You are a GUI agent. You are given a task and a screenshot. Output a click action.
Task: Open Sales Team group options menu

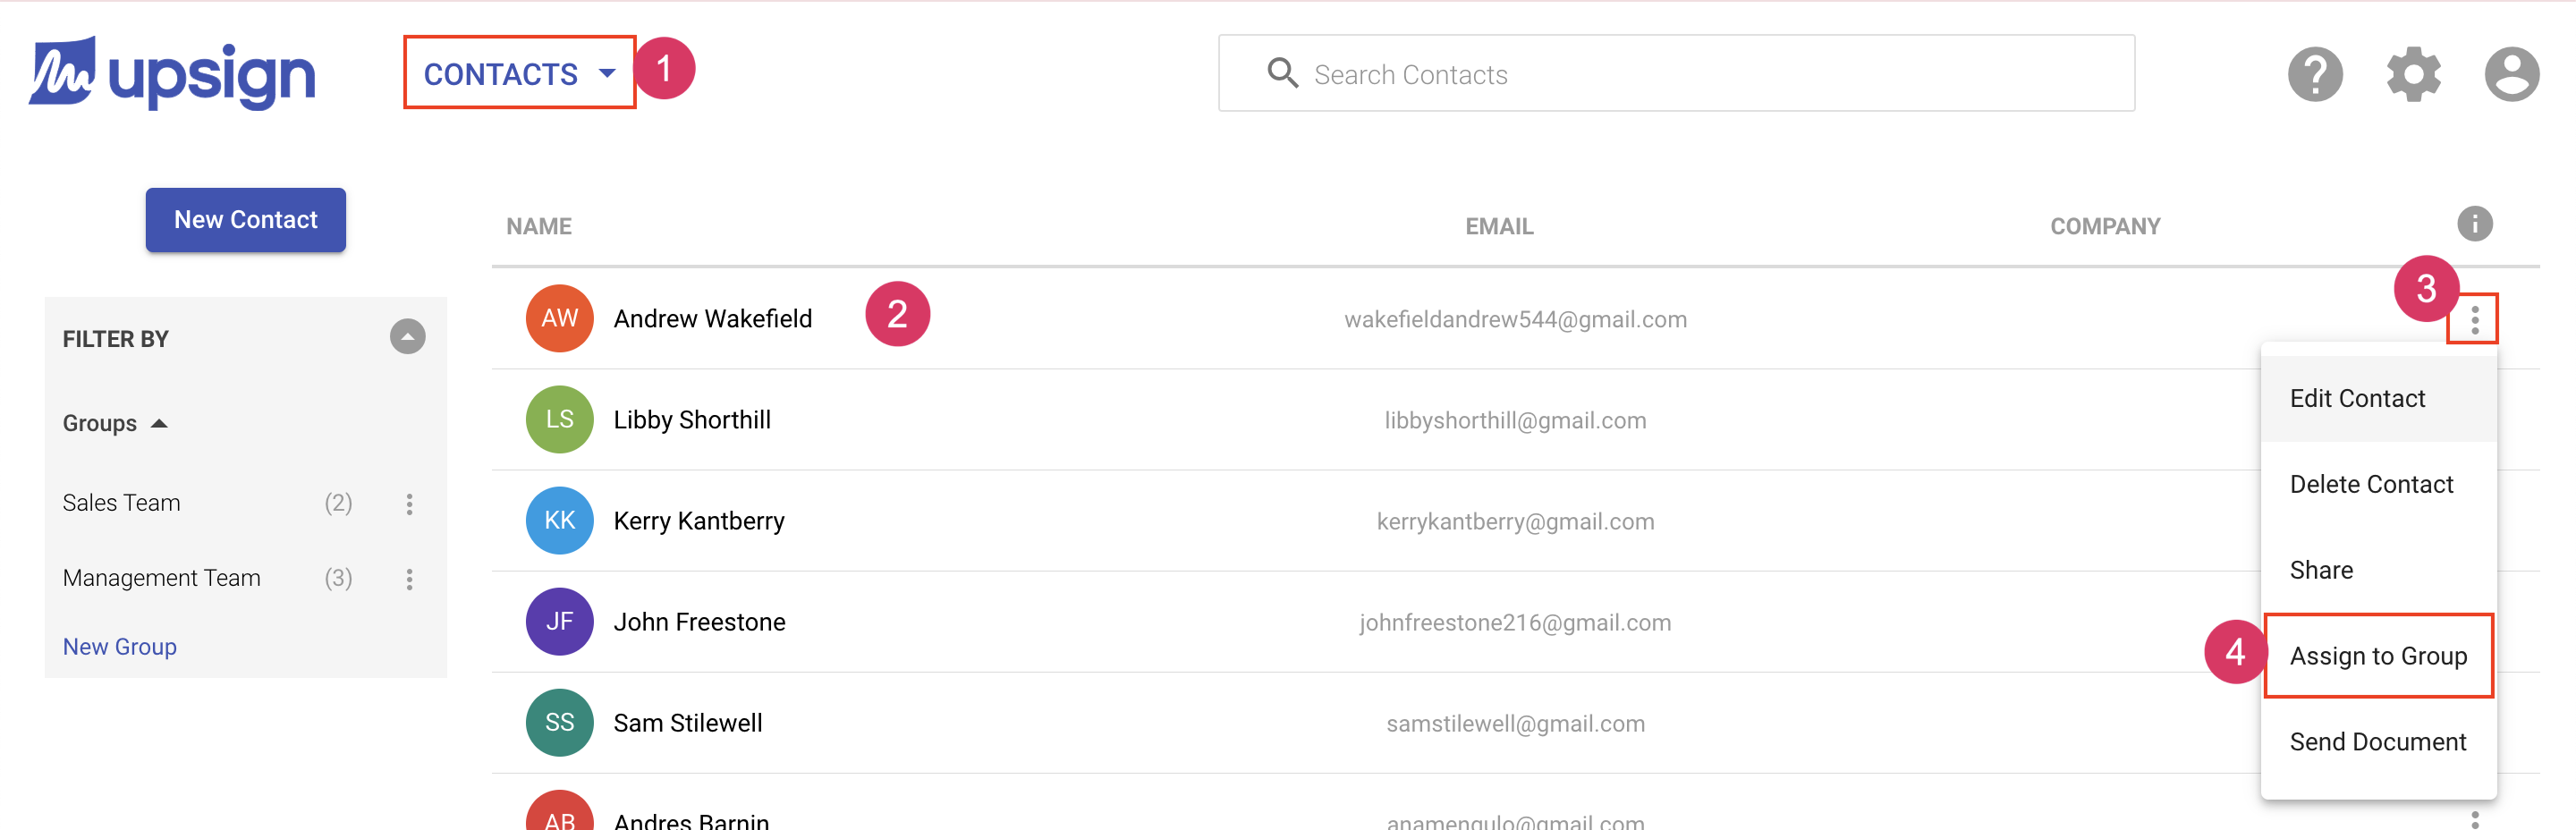[x=409, y=504]
